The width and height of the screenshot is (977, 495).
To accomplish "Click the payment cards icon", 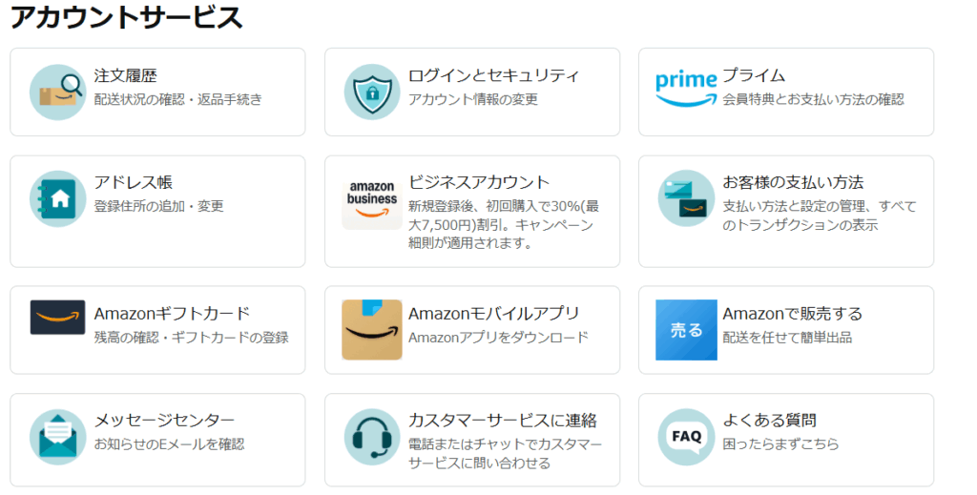I will 686,198.
